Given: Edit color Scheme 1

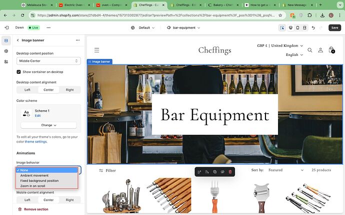Looking at the screenshot, I should [x=37, y=116].
